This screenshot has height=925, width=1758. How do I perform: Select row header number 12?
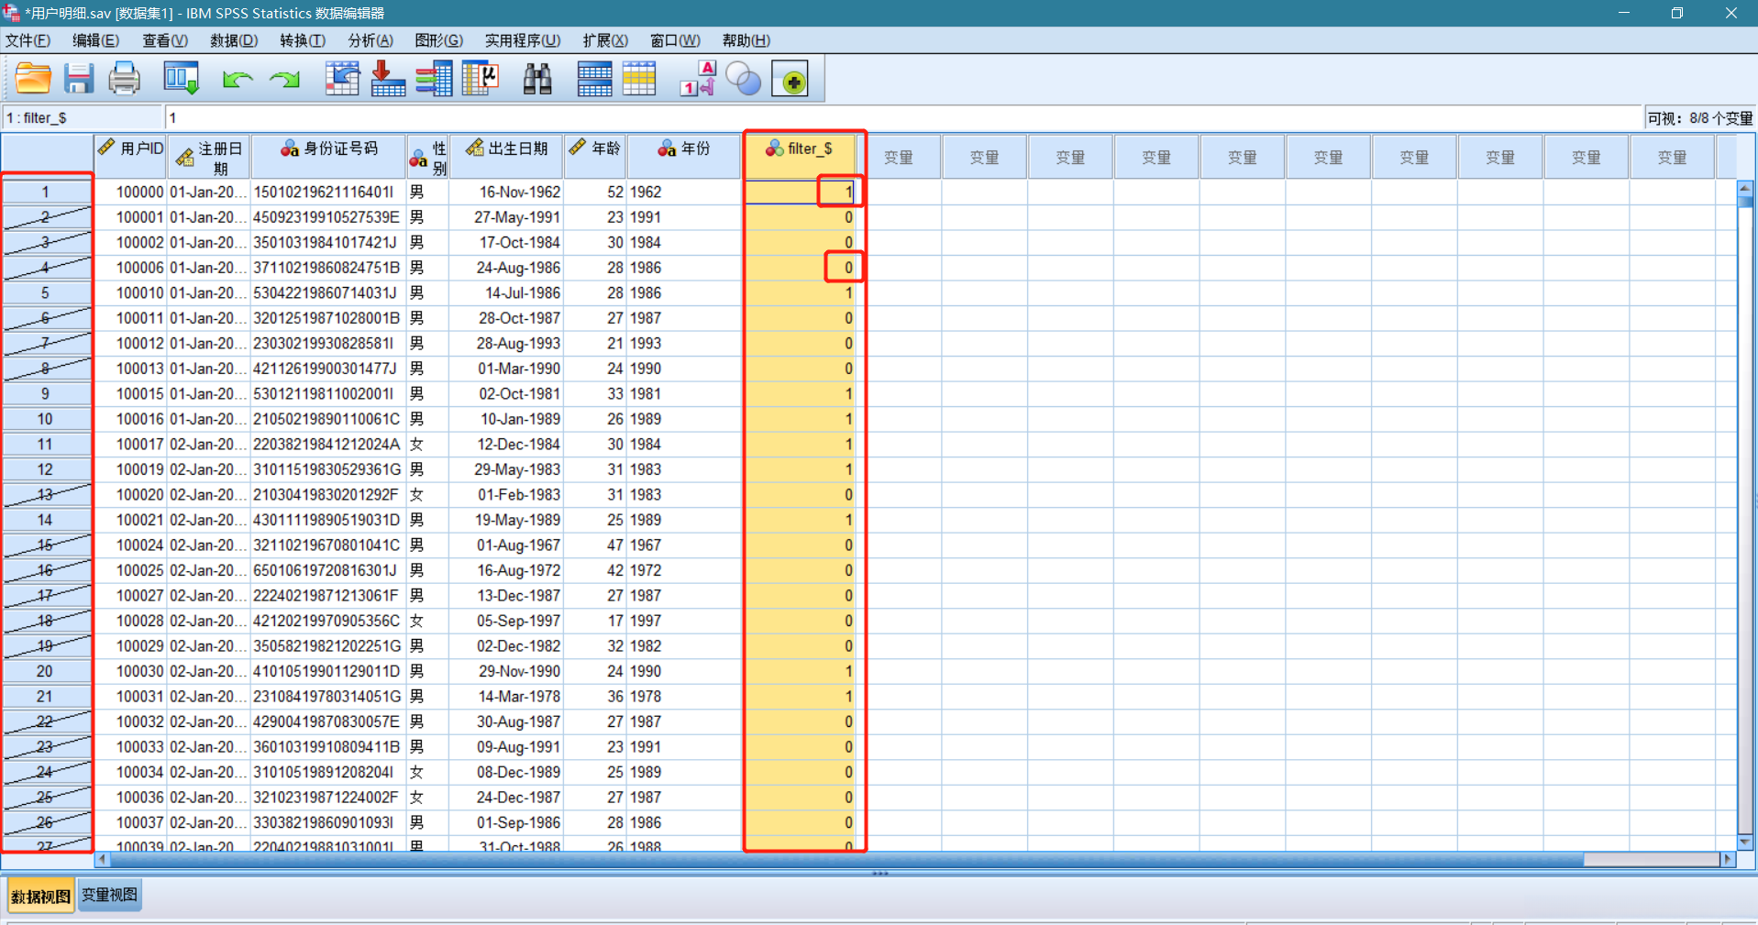click(x=46, y=469)
